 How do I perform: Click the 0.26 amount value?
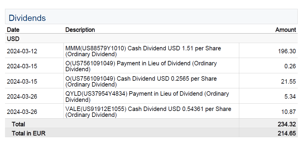click(290, 66)
